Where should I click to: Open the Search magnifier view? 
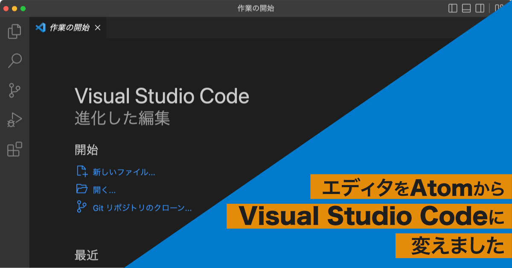(15, 61)
